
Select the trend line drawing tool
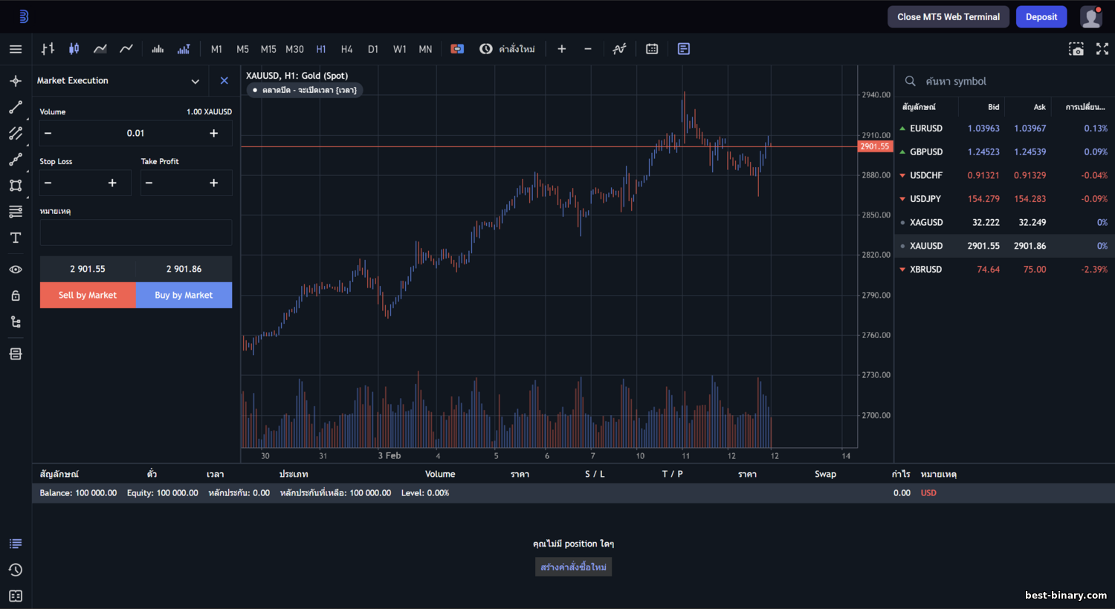click(16, 108)
